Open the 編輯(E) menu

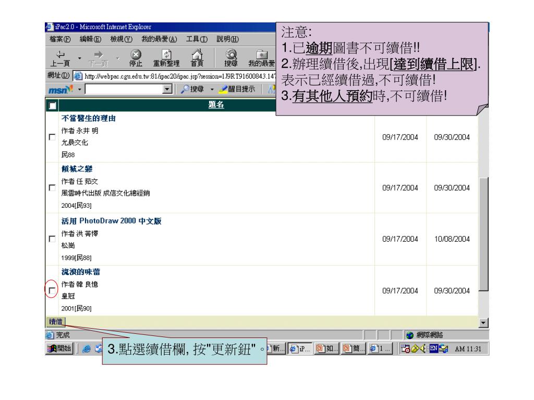pyautogui.click(x=90, y=39)
